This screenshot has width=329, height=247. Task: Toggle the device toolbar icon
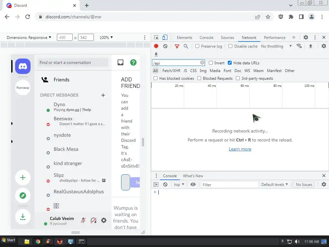tap(165, 38)
